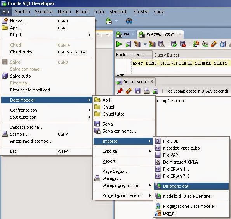This screenshot has width=231, height=219.
Task: Select Page Setup... in Data Modeler submenu
Action: (124, 171)
